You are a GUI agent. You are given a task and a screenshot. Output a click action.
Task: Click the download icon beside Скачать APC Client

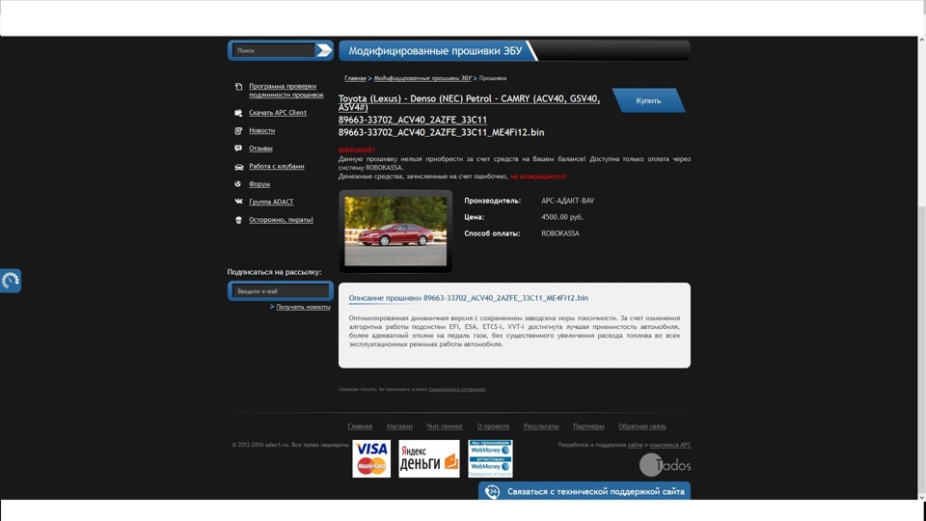coord(238,112)
